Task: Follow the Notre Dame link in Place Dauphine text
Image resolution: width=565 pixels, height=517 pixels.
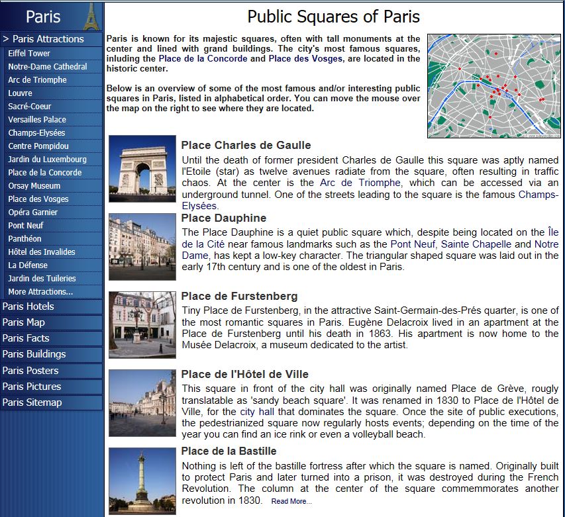Action: (x=546, y=244)
